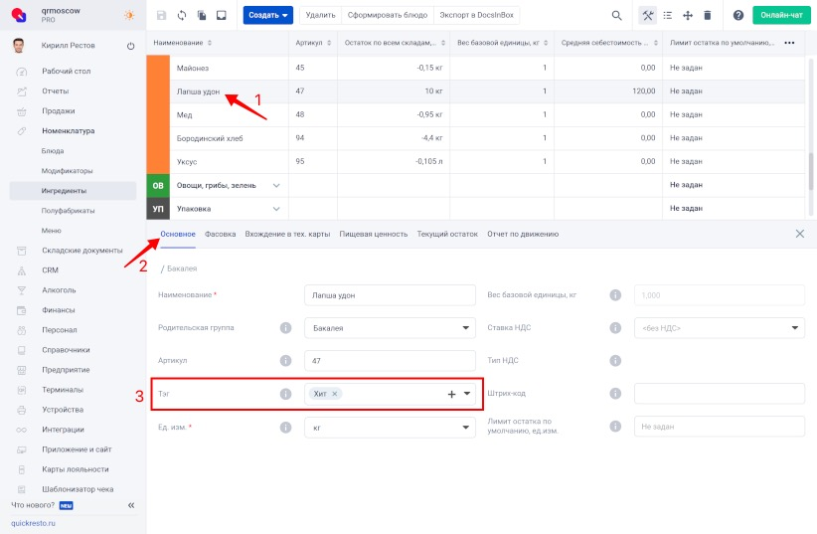
Task: Click the trash bin icon in toolbar
Action: (708, 16)
